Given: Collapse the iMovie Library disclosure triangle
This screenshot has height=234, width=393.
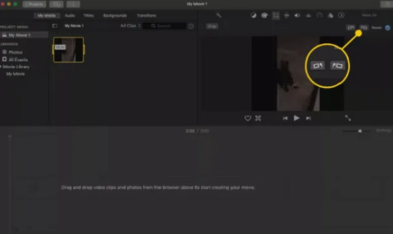Looking at the screenshot, I should pos(1,67).
